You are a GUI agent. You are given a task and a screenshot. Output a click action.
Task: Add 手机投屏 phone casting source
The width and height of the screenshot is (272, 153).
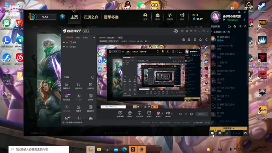tap(139, 114)
